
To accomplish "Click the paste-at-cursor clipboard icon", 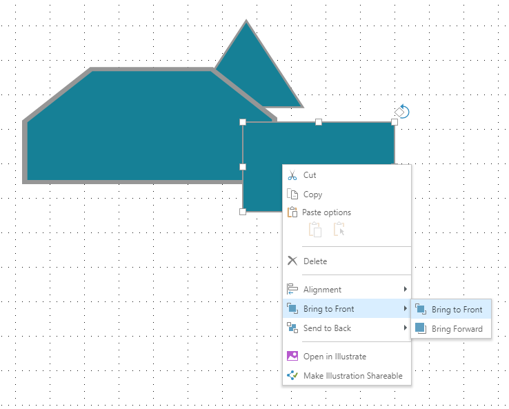I will [339, 230].
